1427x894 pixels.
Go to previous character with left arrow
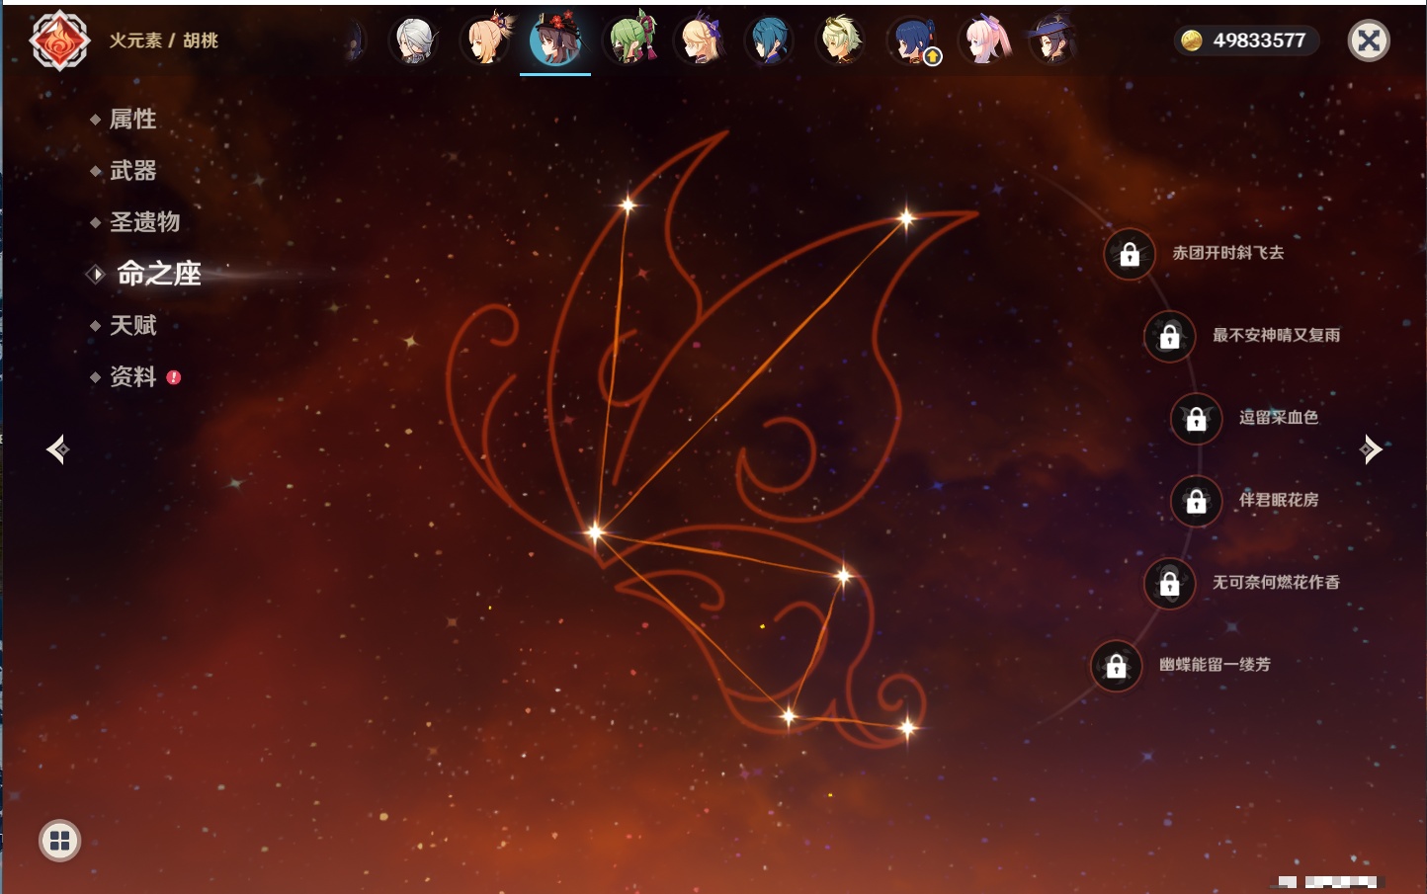(57, 449)
